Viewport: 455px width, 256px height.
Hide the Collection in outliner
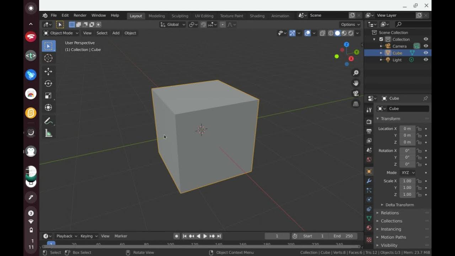(425, 39)
